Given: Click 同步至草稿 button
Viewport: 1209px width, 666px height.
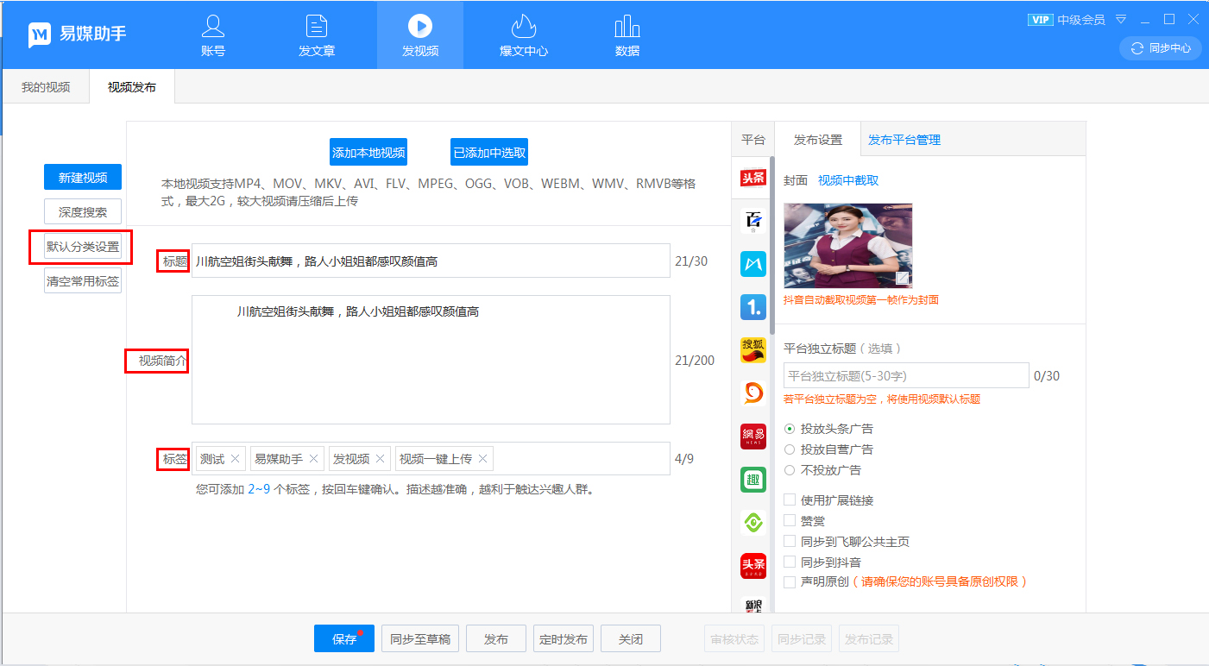Looking at the screenshot, I should point(420,639).
